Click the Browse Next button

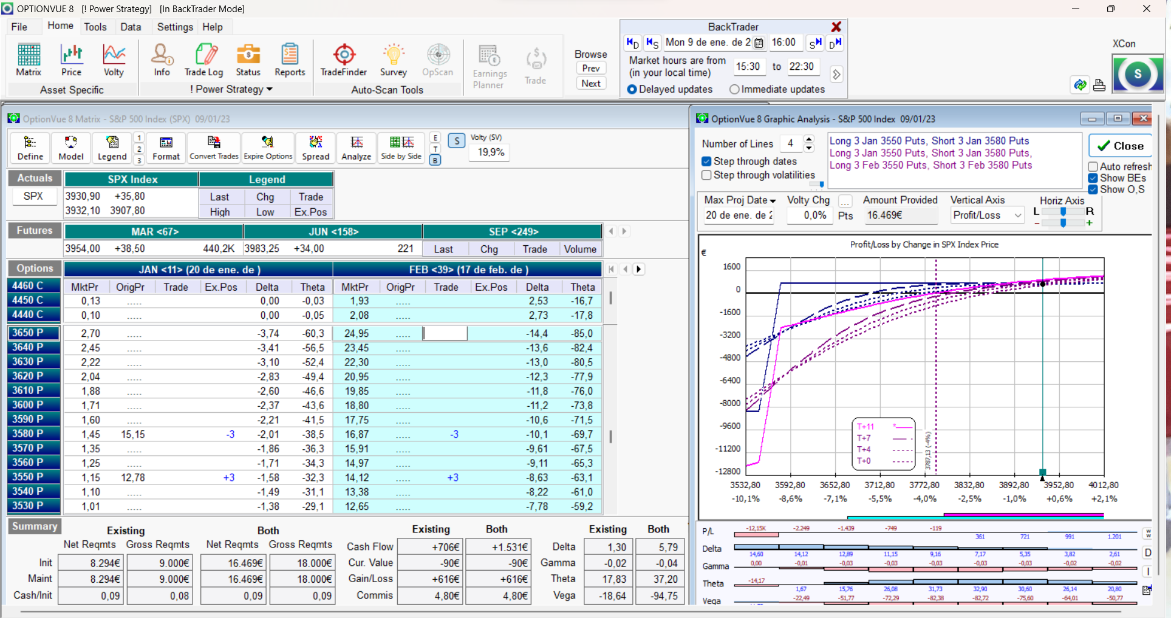tap(591, 83)
